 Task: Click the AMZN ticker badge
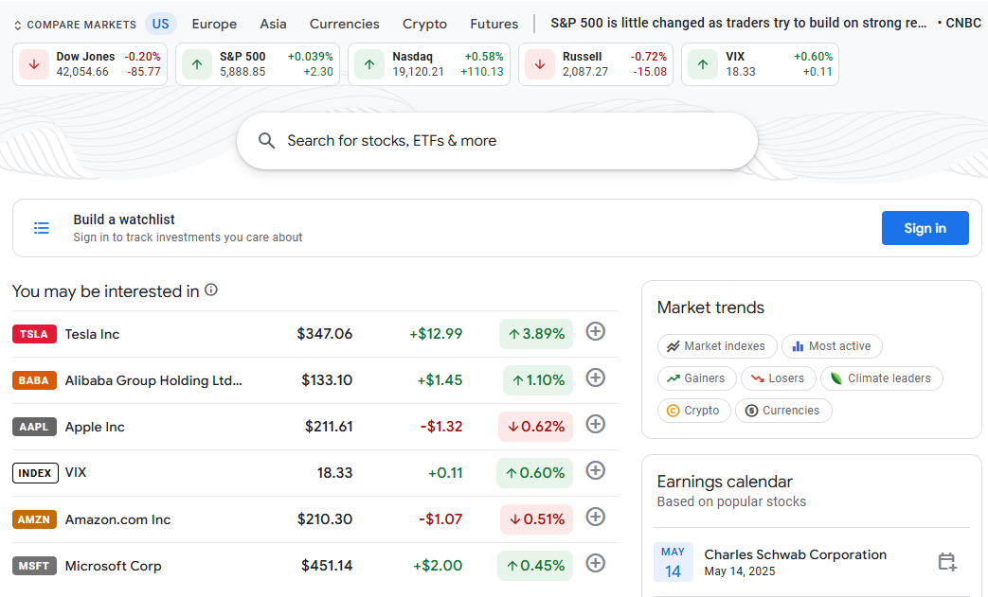(34, 519)
